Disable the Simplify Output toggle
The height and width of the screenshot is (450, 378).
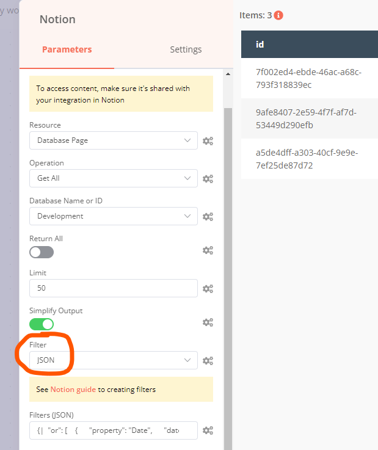42,324
